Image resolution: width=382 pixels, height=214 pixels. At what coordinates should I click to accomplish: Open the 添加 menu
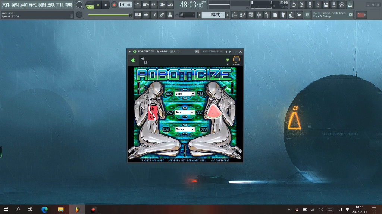[24, 5]
